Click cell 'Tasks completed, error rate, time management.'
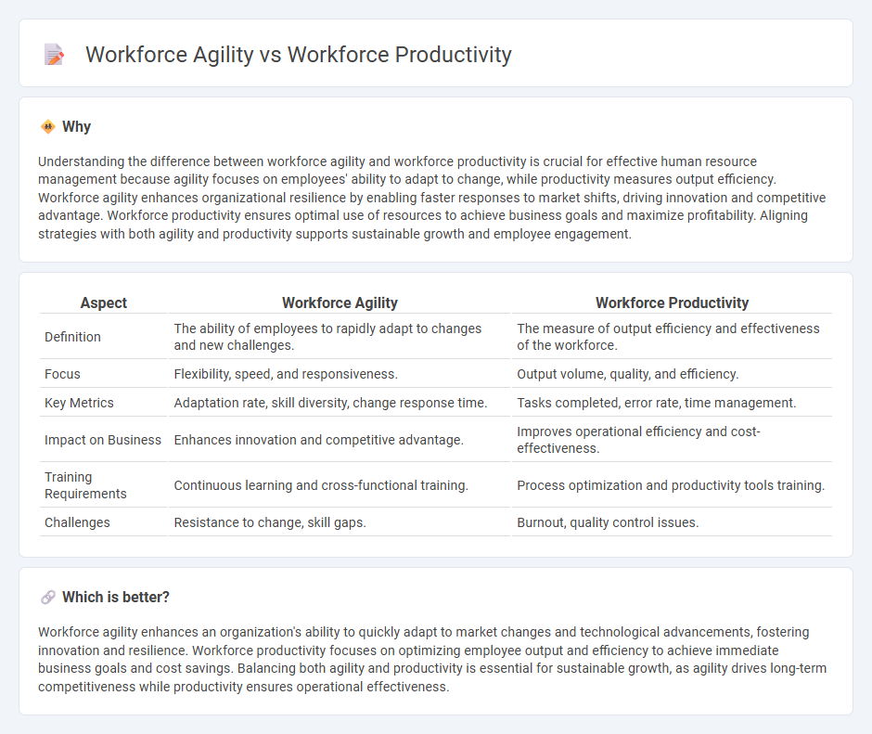872x734 pixels. (672, 403)
